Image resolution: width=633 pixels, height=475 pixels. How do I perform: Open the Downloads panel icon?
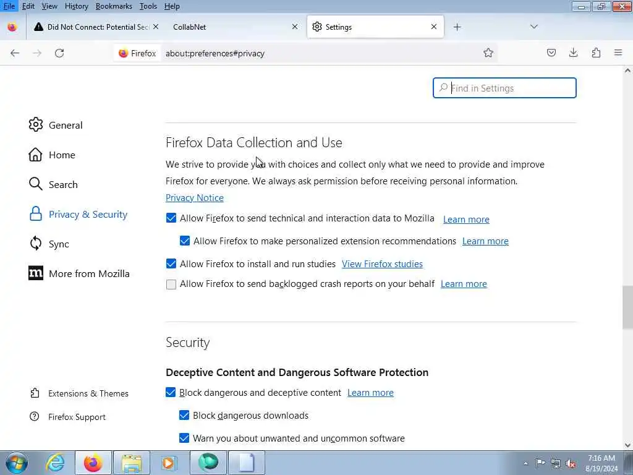coord(573,53)
